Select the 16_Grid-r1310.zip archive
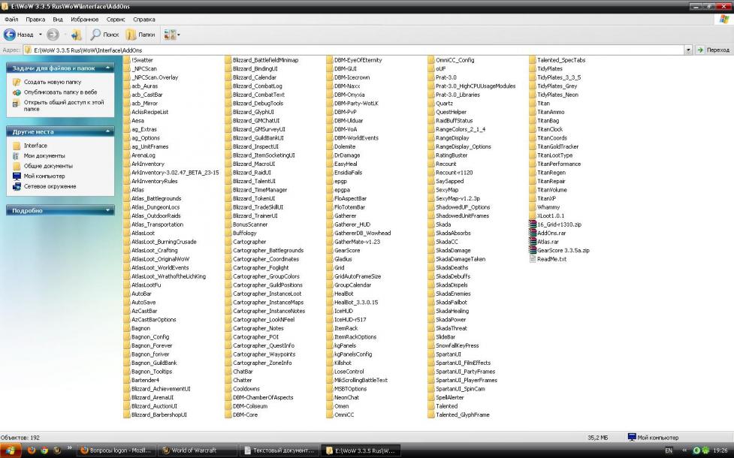The height and width of the screenshot is (458, 734). 558,224
